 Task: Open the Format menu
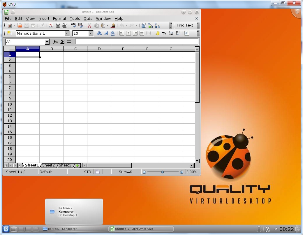coord(59,18)
